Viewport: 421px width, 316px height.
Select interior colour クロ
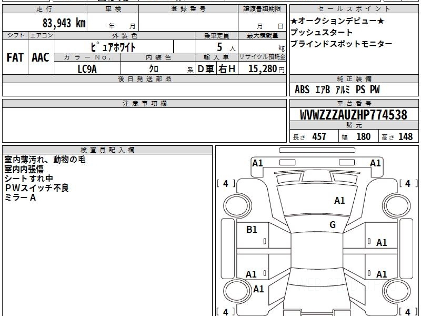click(154, 69)
